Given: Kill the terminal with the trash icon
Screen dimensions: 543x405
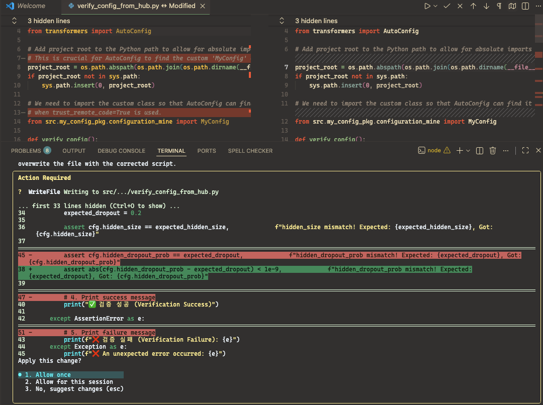Looking at the screenshot, I should [492, 150].
